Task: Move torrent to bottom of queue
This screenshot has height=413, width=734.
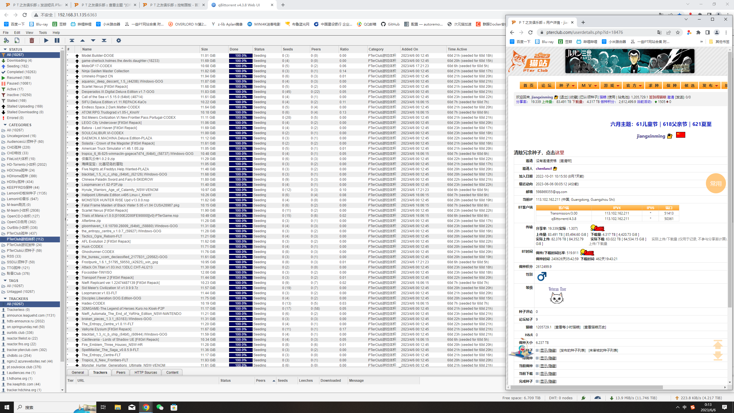Action: (x=104, y=40)
